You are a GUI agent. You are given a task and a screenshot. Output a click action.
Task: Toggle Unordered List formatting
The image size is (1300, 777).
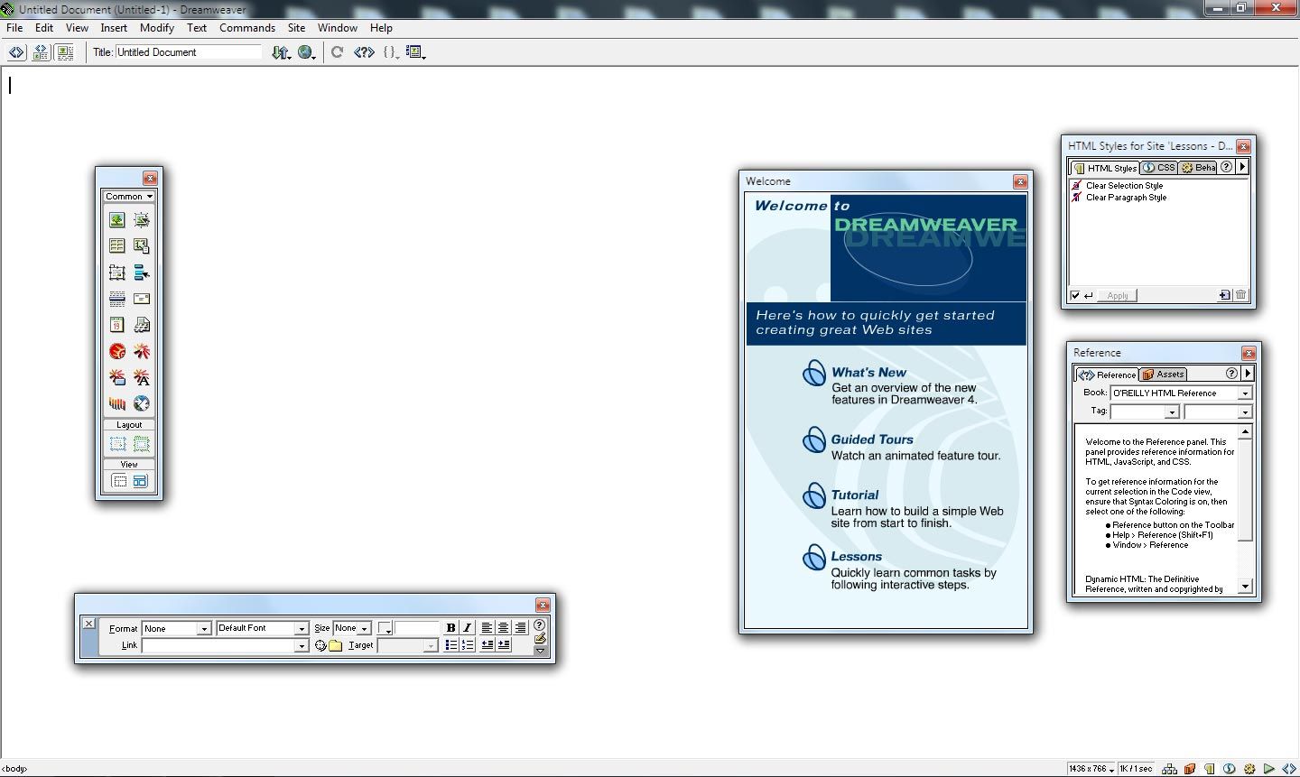450,645
